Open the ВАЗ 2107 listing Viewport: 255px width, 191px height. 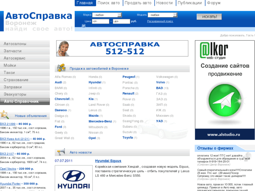[x=7, y=154]
